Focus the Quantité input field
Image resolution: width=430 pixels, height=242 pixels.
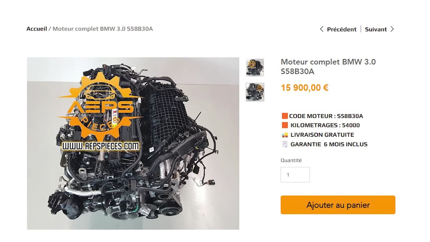(x=295, y=175)
